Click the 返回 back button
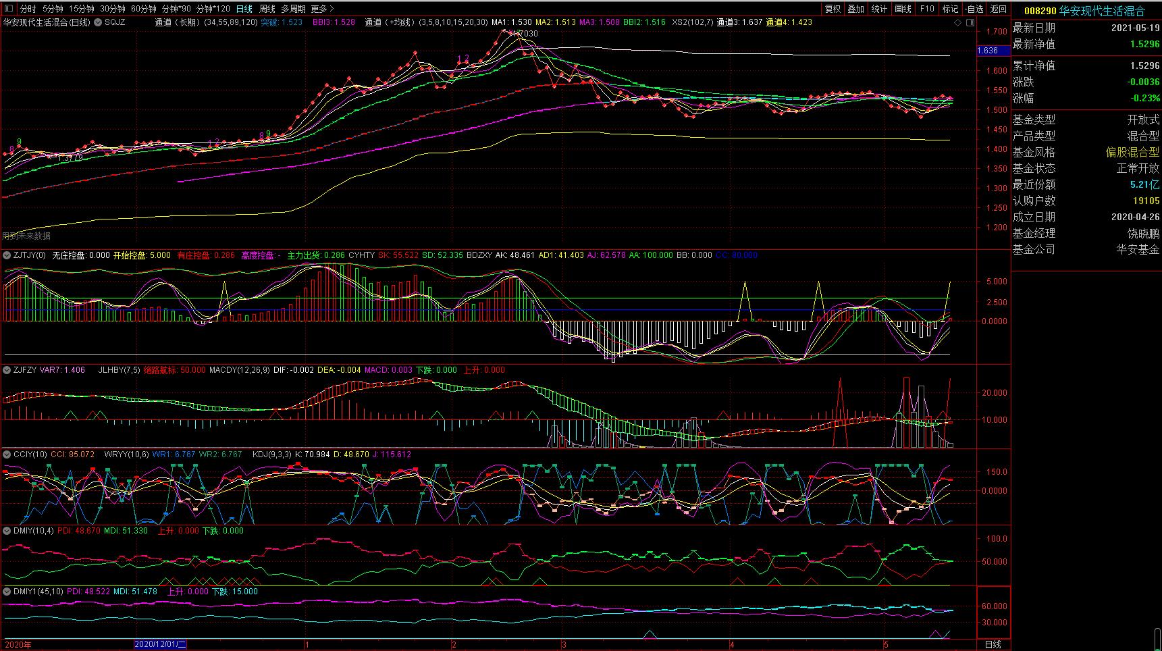This screenshot has width=1162, height=651. (999, 9)
